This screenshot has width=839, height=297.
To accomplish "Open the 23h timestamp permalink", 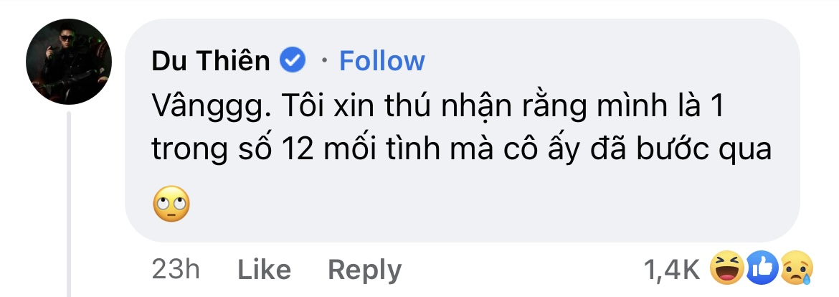I will click(176, 269).
